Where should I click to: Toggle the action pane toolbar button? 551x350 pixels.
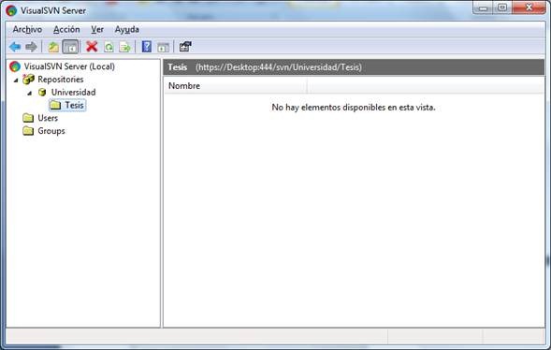pos(163,47)
